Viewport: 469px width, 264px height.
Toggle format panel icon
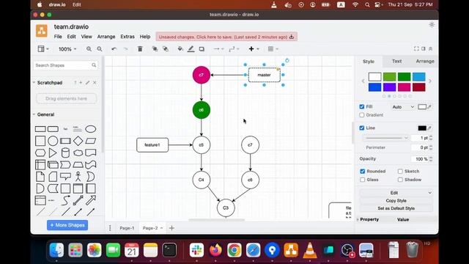tap(424, 49)
